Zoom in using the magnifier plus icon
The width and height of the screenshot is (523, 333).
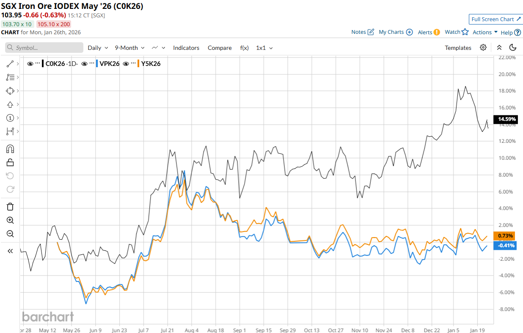coord(10,220)
